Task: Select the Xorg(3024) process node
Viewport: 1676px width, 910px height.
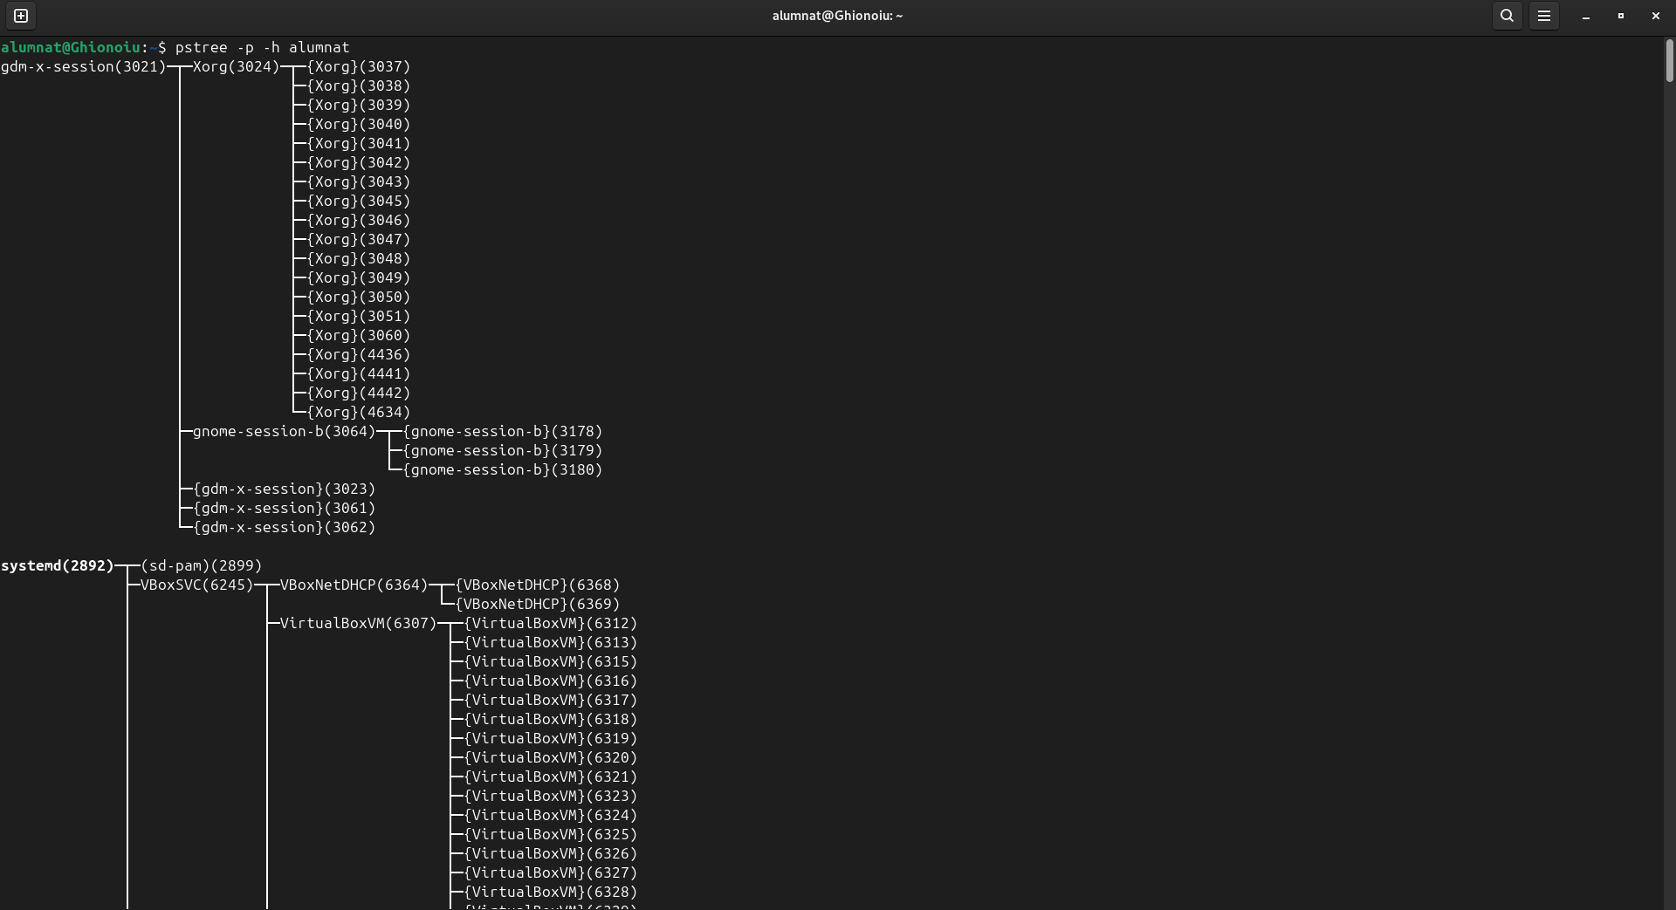Action: click(x=236, y=66)
